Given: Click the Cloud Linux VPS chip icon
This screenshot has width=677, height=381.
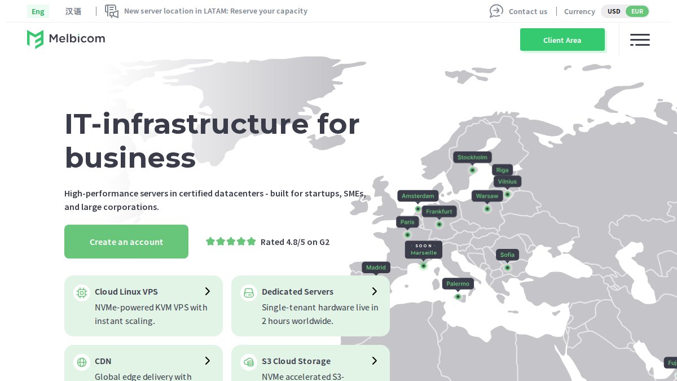Looking at the screenshot, I should (82, 292).
